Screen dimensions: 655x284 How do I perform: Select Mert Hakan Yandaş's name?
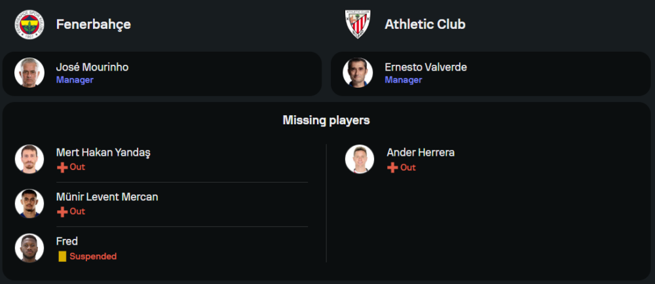[x=103, y=152]
